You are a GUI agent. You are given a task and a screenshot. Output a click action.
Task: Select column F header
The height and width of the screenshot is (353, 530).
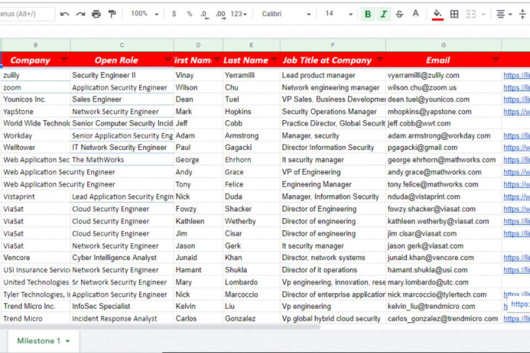[x=333, y=45]
